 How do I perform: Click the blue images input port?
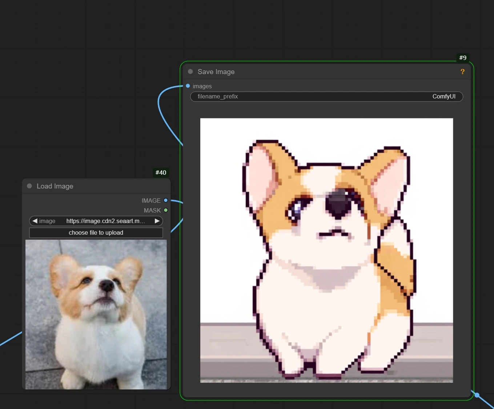click(188, 86)
